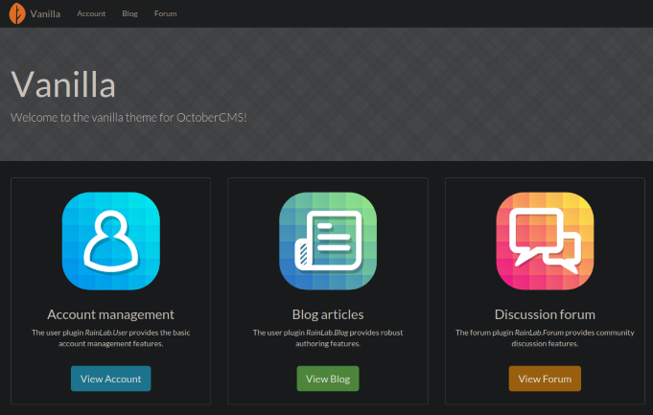The height and width of the screenshot is (415, 653).
Task: Select the green blog newspaper icon
Action: [x=327, y=241]
